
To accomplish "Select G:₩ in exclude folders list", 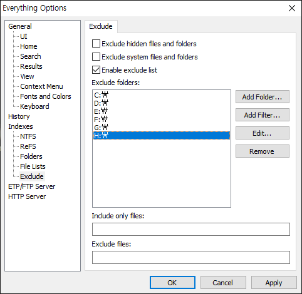I will pos(162,128).
